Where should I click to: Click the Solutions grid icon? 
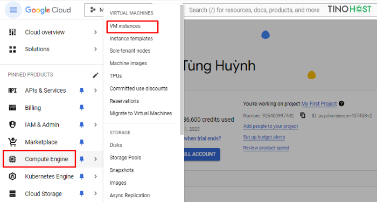click(12, 50)
